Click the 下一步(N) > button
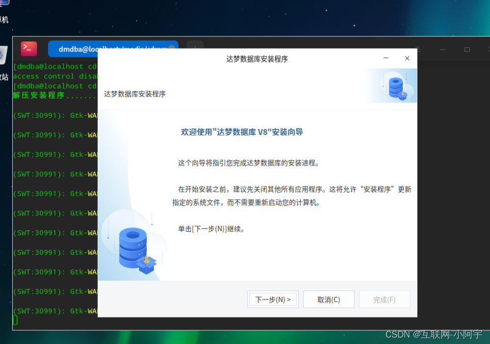Viewport: 490px width, 344px height. pos(273,300)
